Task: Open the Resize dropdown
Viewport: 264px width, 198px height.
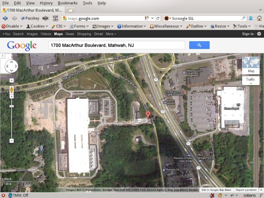Action: pyautogui.click(x=220, y=26)
